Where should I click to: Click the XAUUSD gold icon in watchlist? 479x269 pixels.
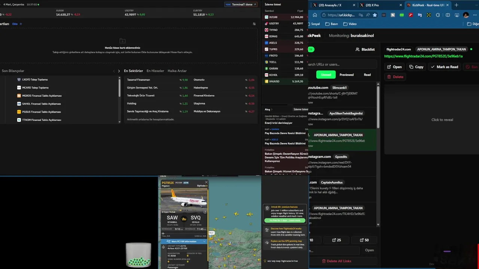(266, 81)
